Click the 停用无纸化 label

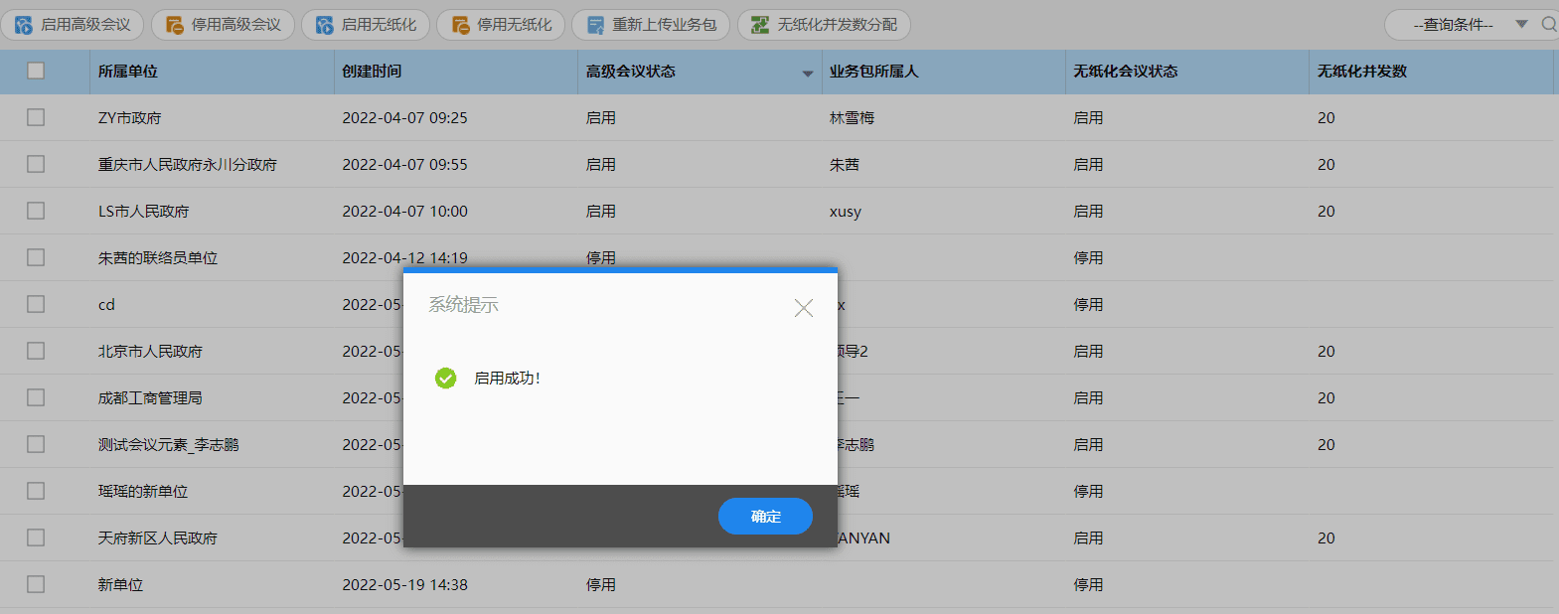click(x=514, y=25)
